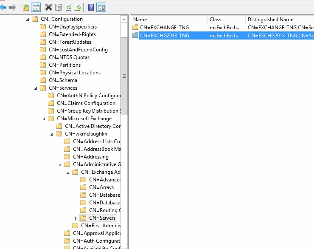Screen dimensions: 314x249
Task: Select the CN=Approval Applications tree item
Action: (97, 233)
